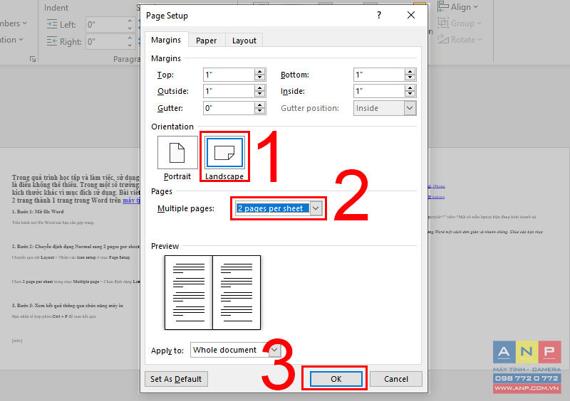Image resolution: width=570 pixels, height=401 pixels.
Task: Click the Apply to label
Action: (167, 351)
